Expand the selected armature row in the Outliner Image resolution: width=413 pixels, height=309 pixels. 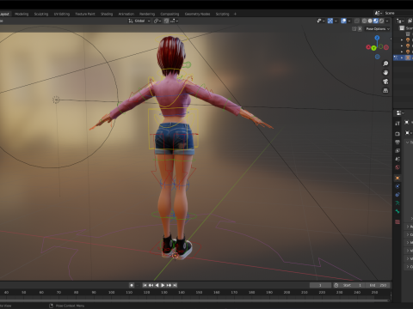point(402,58)
